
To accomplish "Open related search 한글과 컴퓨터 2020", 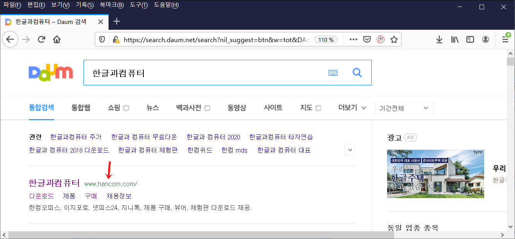I will (x=213, y=137).
